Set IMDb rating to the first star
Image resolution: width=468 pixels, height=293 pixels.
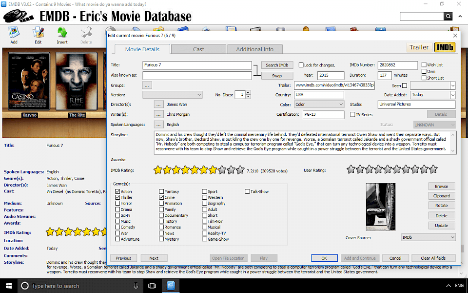coord(157,170)
